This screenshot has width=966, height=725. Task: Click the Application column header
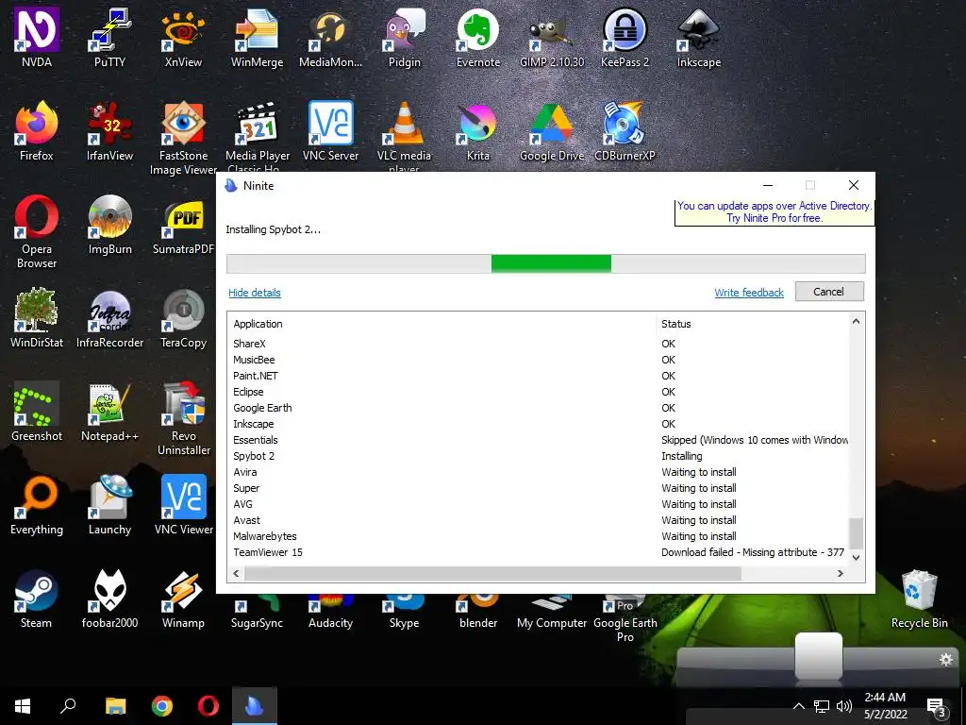tap(442, 324)
